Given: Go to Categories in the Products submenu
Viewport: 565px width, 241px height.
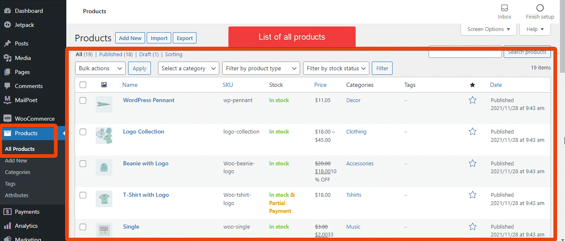Looking at the screenshot, I should 18,172.
